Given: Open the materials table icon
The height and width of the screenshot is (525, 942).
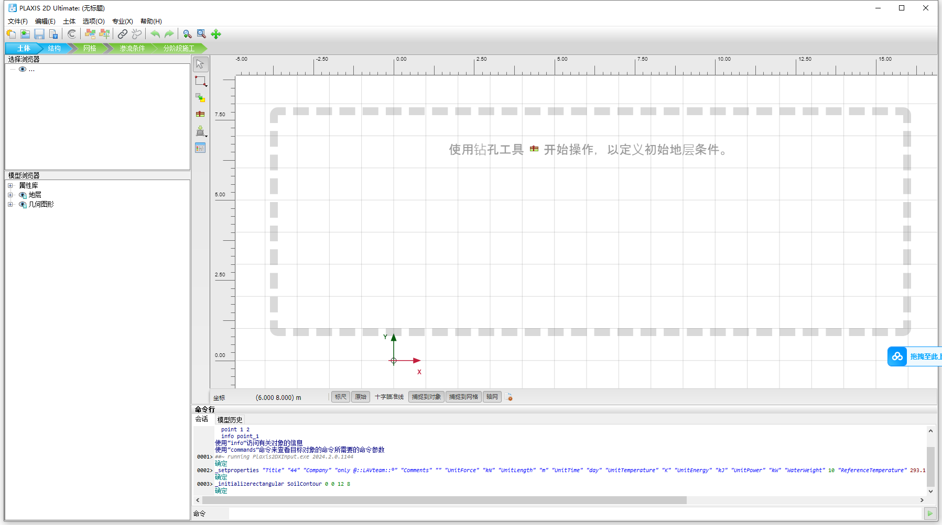Looking at the screenshot, I should click(200, 148).
